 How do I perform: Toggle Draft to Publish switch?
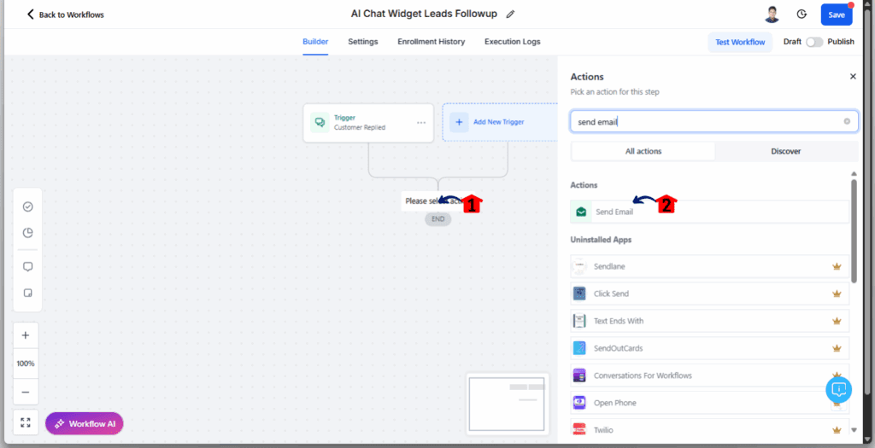click(x=814, y=43)
